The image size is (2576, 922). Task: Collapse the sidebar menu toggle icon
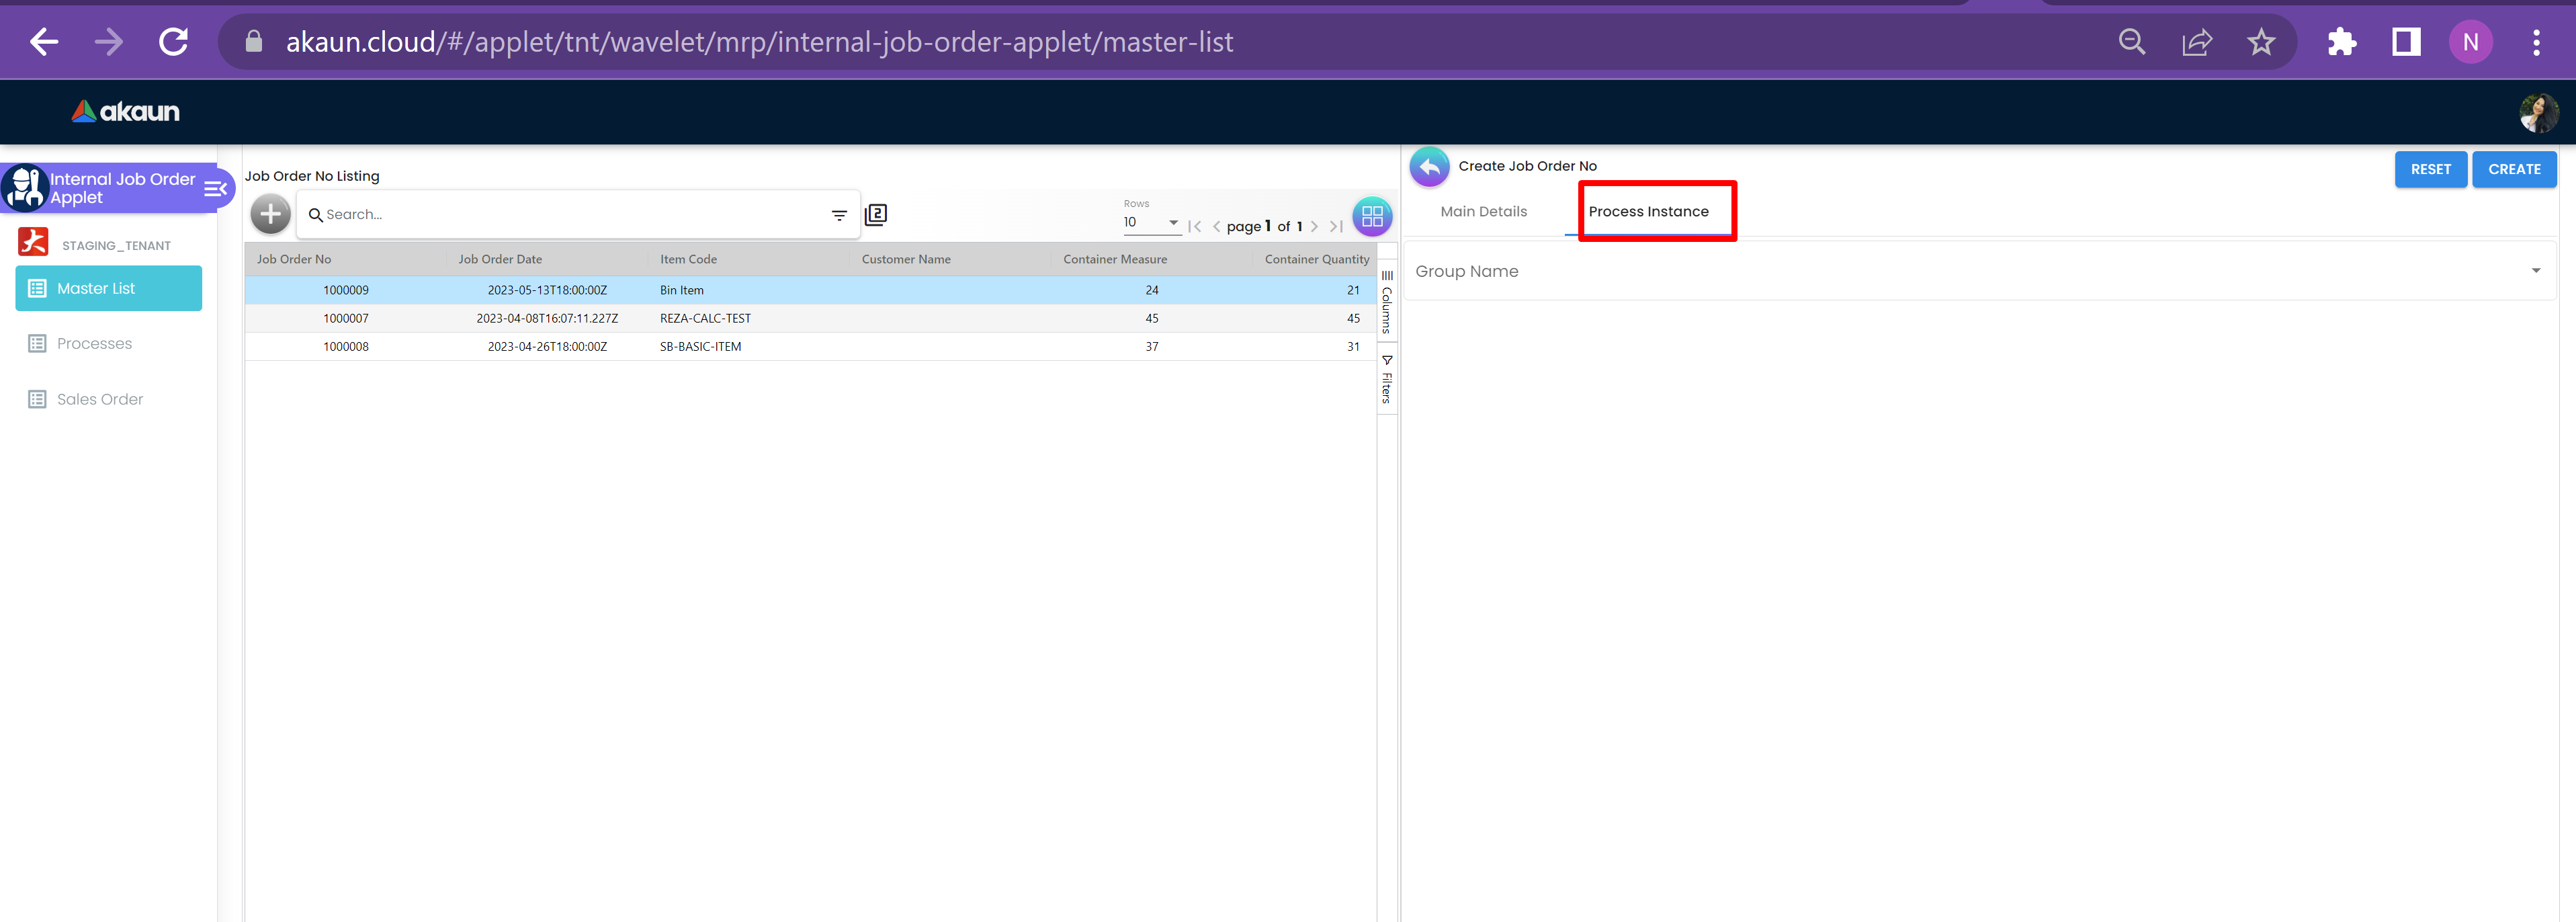click(x=215, y=189)
